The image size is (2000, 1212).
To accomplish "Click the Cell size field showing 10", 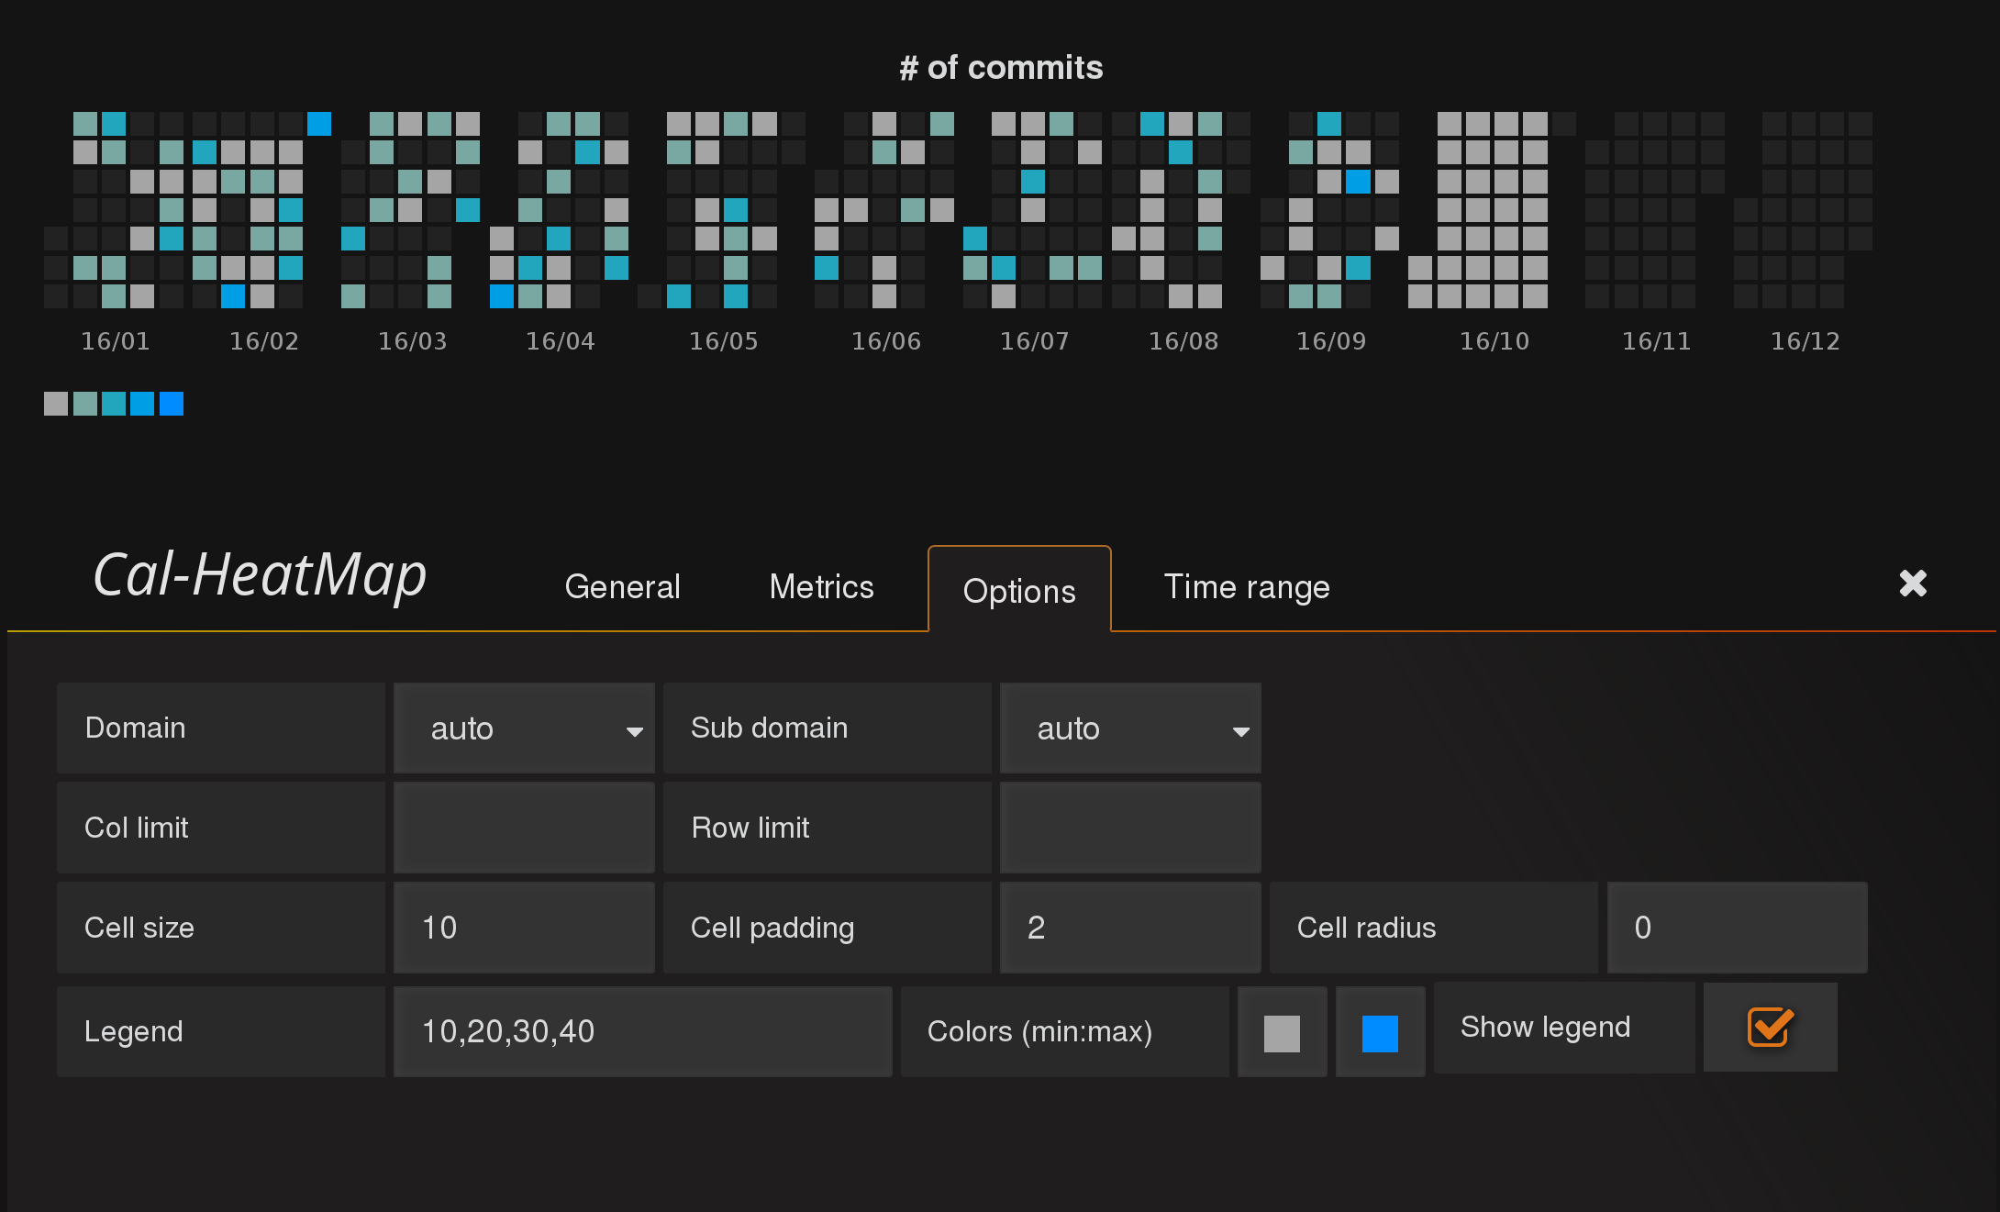I will [x=524, y=928].
